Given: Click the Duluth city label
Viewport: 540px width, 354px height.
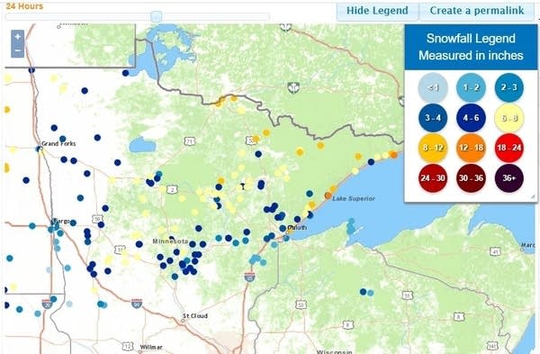Looking at the screenshot, I should point(297,228).
